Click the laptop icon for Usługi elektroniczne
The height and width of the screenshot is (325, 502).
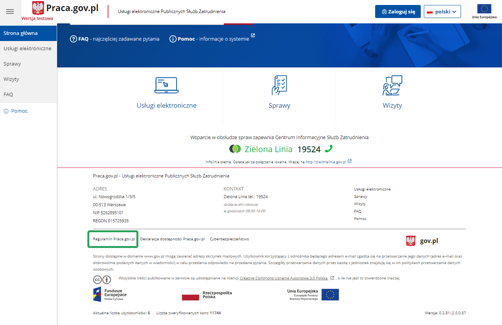point(166,85)
